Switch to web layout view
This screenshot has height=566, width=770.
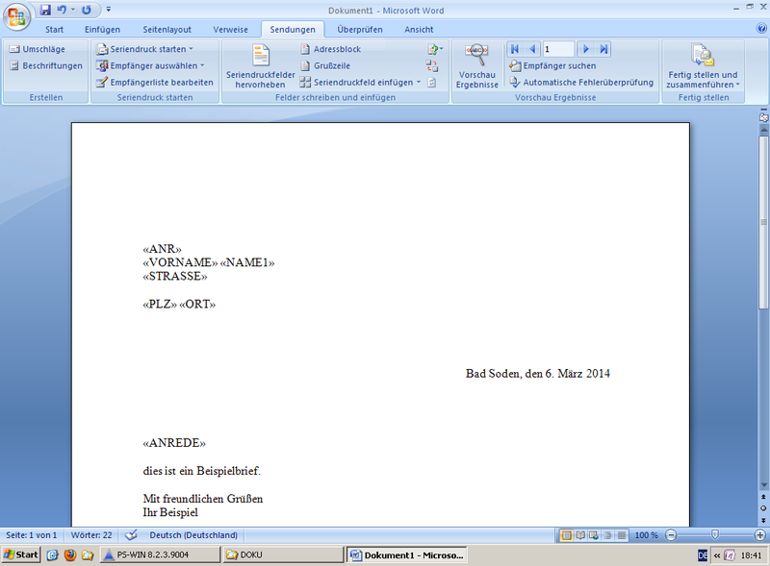594,535
